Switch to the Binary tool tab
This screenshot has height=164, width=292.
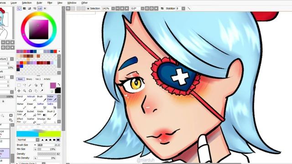click(x=29, y=79)
